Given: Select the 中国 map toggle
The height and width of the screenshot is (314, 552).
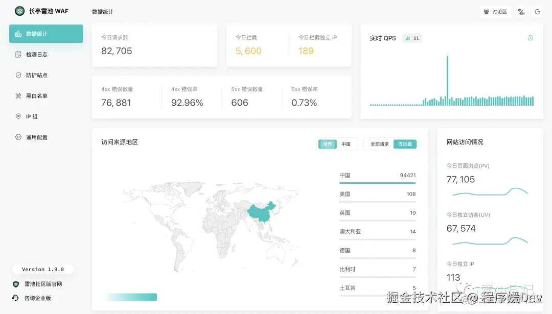Looking at the screenshot, I should click(346, 144).
